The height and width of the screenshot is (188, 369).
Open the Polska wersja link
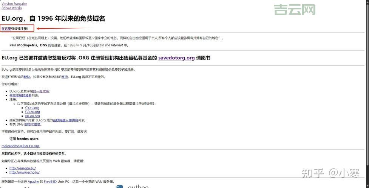pos(12,8)
